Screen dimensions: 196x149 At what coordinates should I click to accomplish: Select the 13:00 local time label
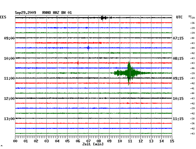click(x=9, y=119)
